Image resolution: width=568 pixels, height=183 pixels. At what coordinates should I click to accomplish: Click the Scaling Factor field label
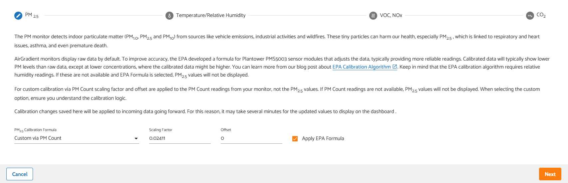(x=160, y=130)
